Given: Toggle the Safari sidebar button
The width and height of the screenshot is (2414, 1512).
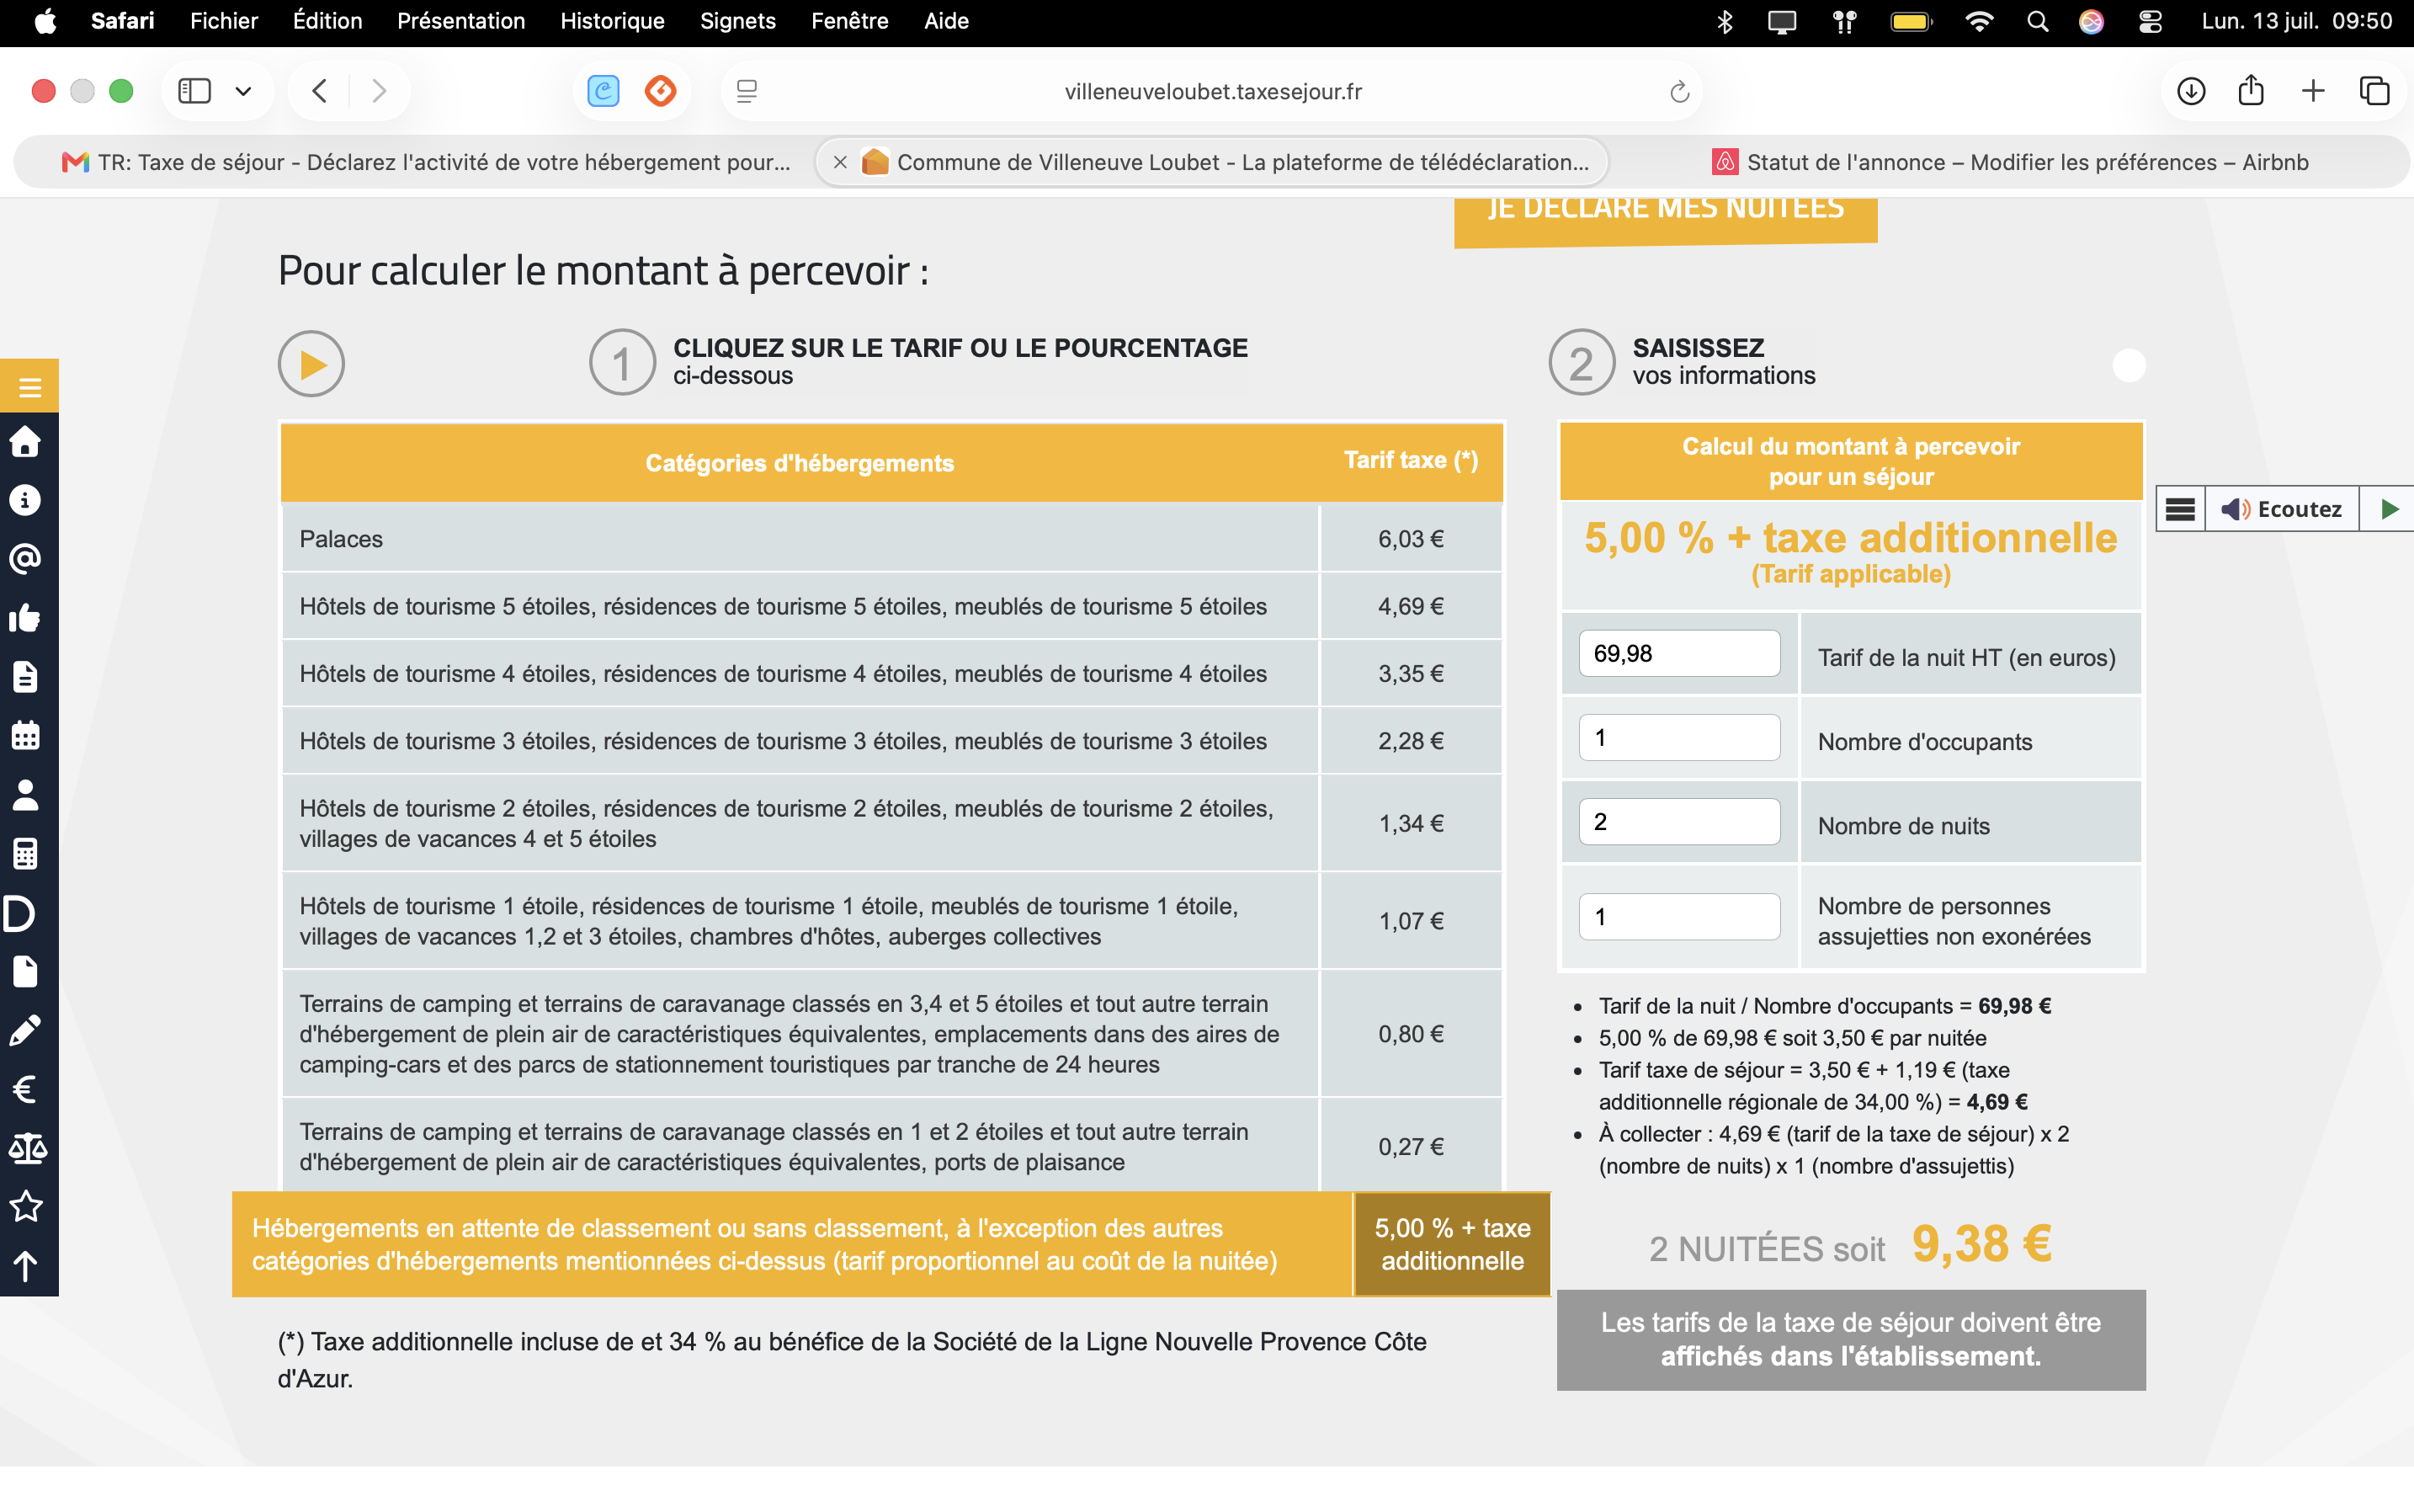Looking at the screenshot, I should tap(194, 91).
